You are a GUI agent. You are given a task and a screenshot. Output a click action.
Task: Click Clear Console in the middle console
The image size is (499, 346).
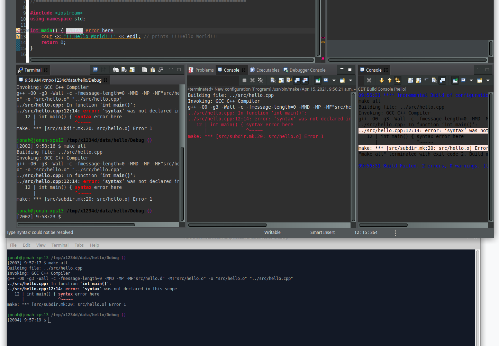point(273,80)
